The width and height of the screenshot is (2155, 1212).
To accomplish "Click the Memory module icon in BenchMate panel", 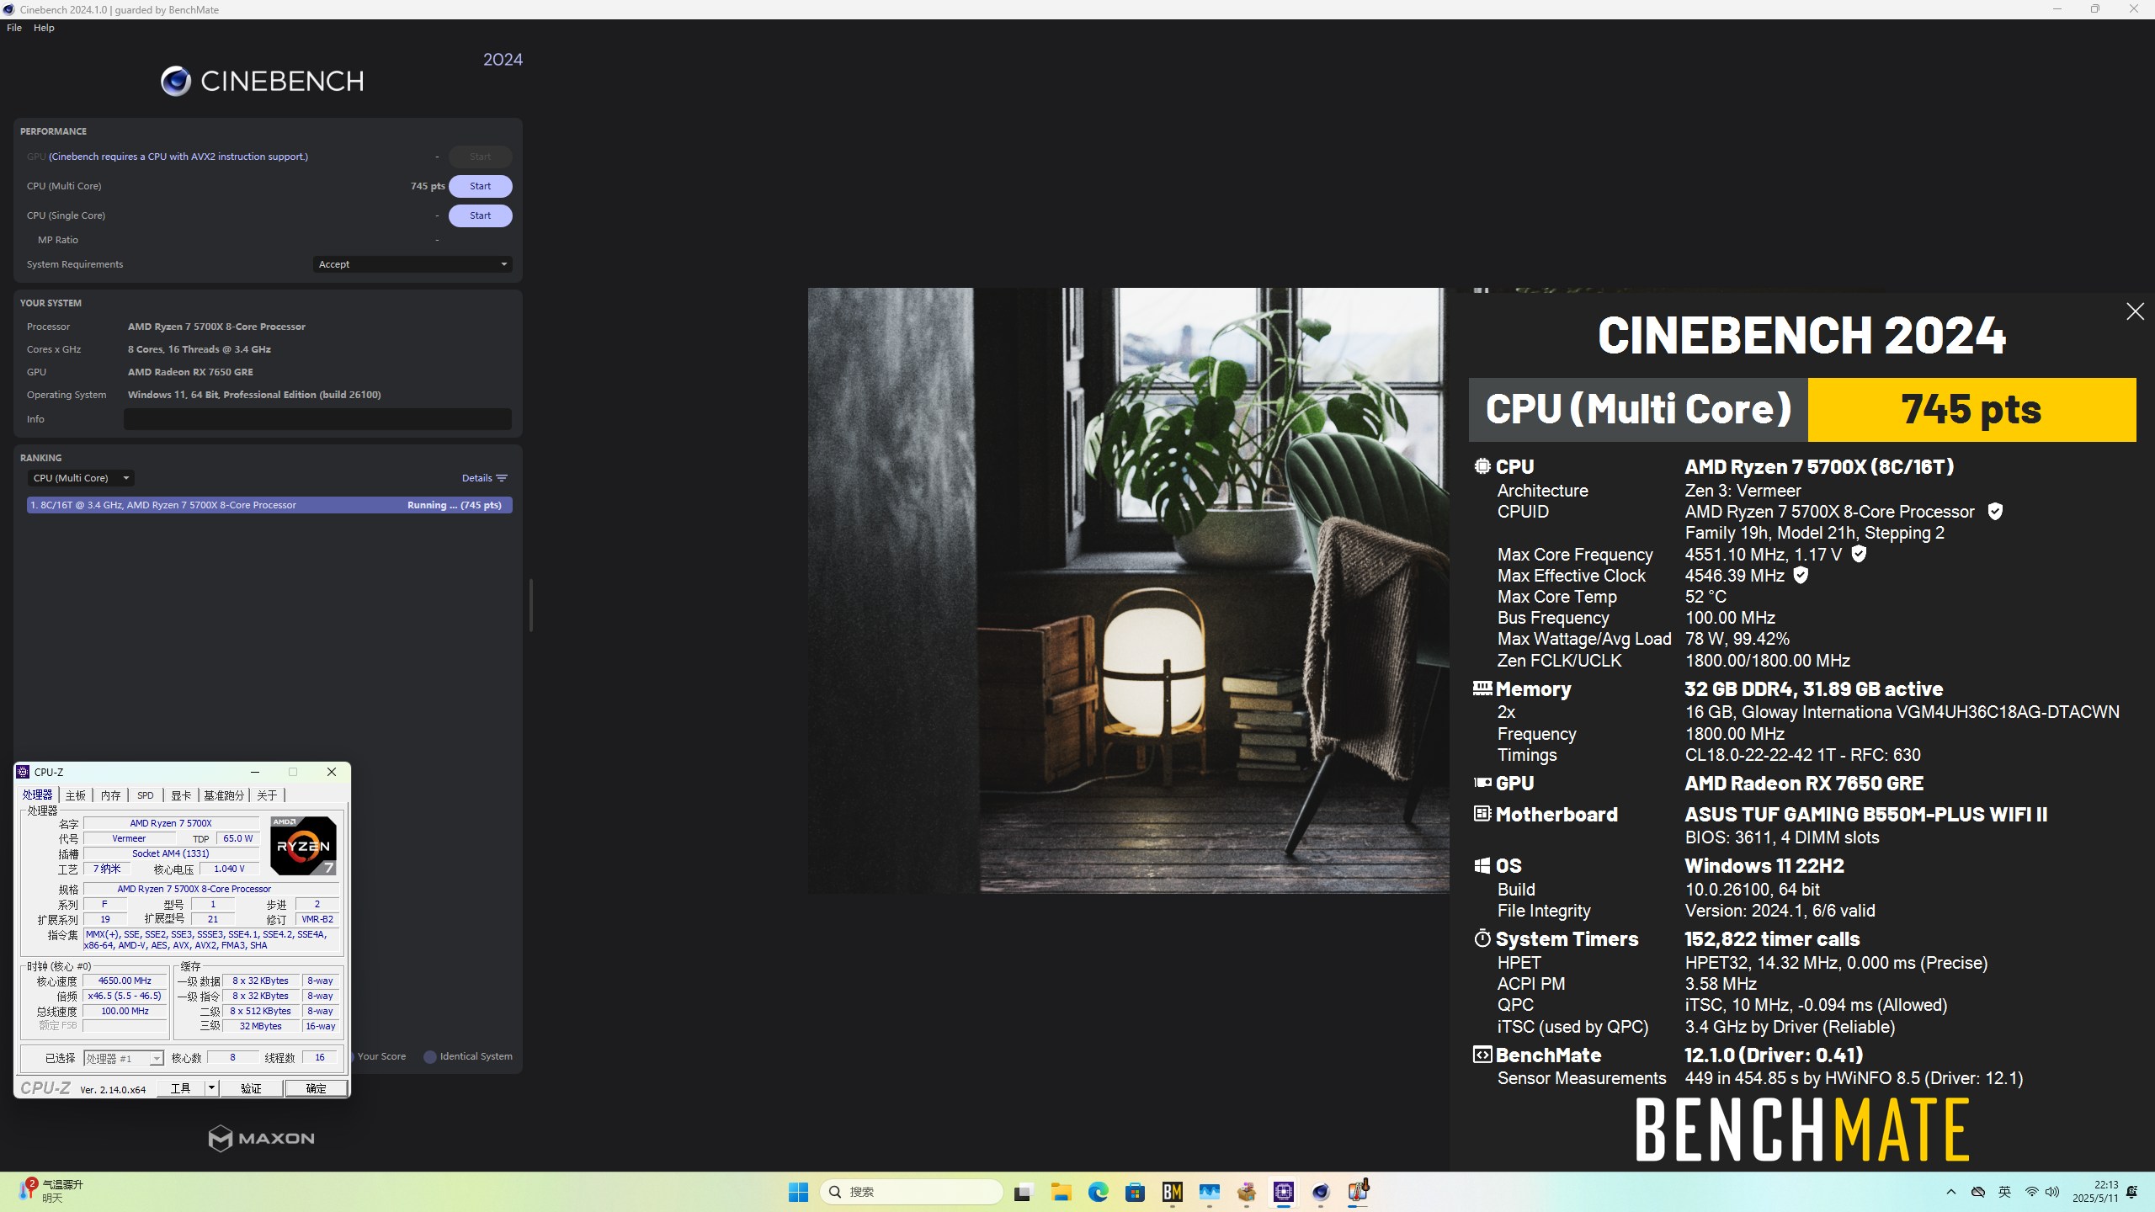I will point(1482,688).
